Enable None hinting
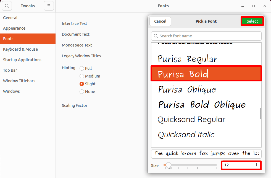Screen dimensions: 271x178 click(x=82, y=91)
